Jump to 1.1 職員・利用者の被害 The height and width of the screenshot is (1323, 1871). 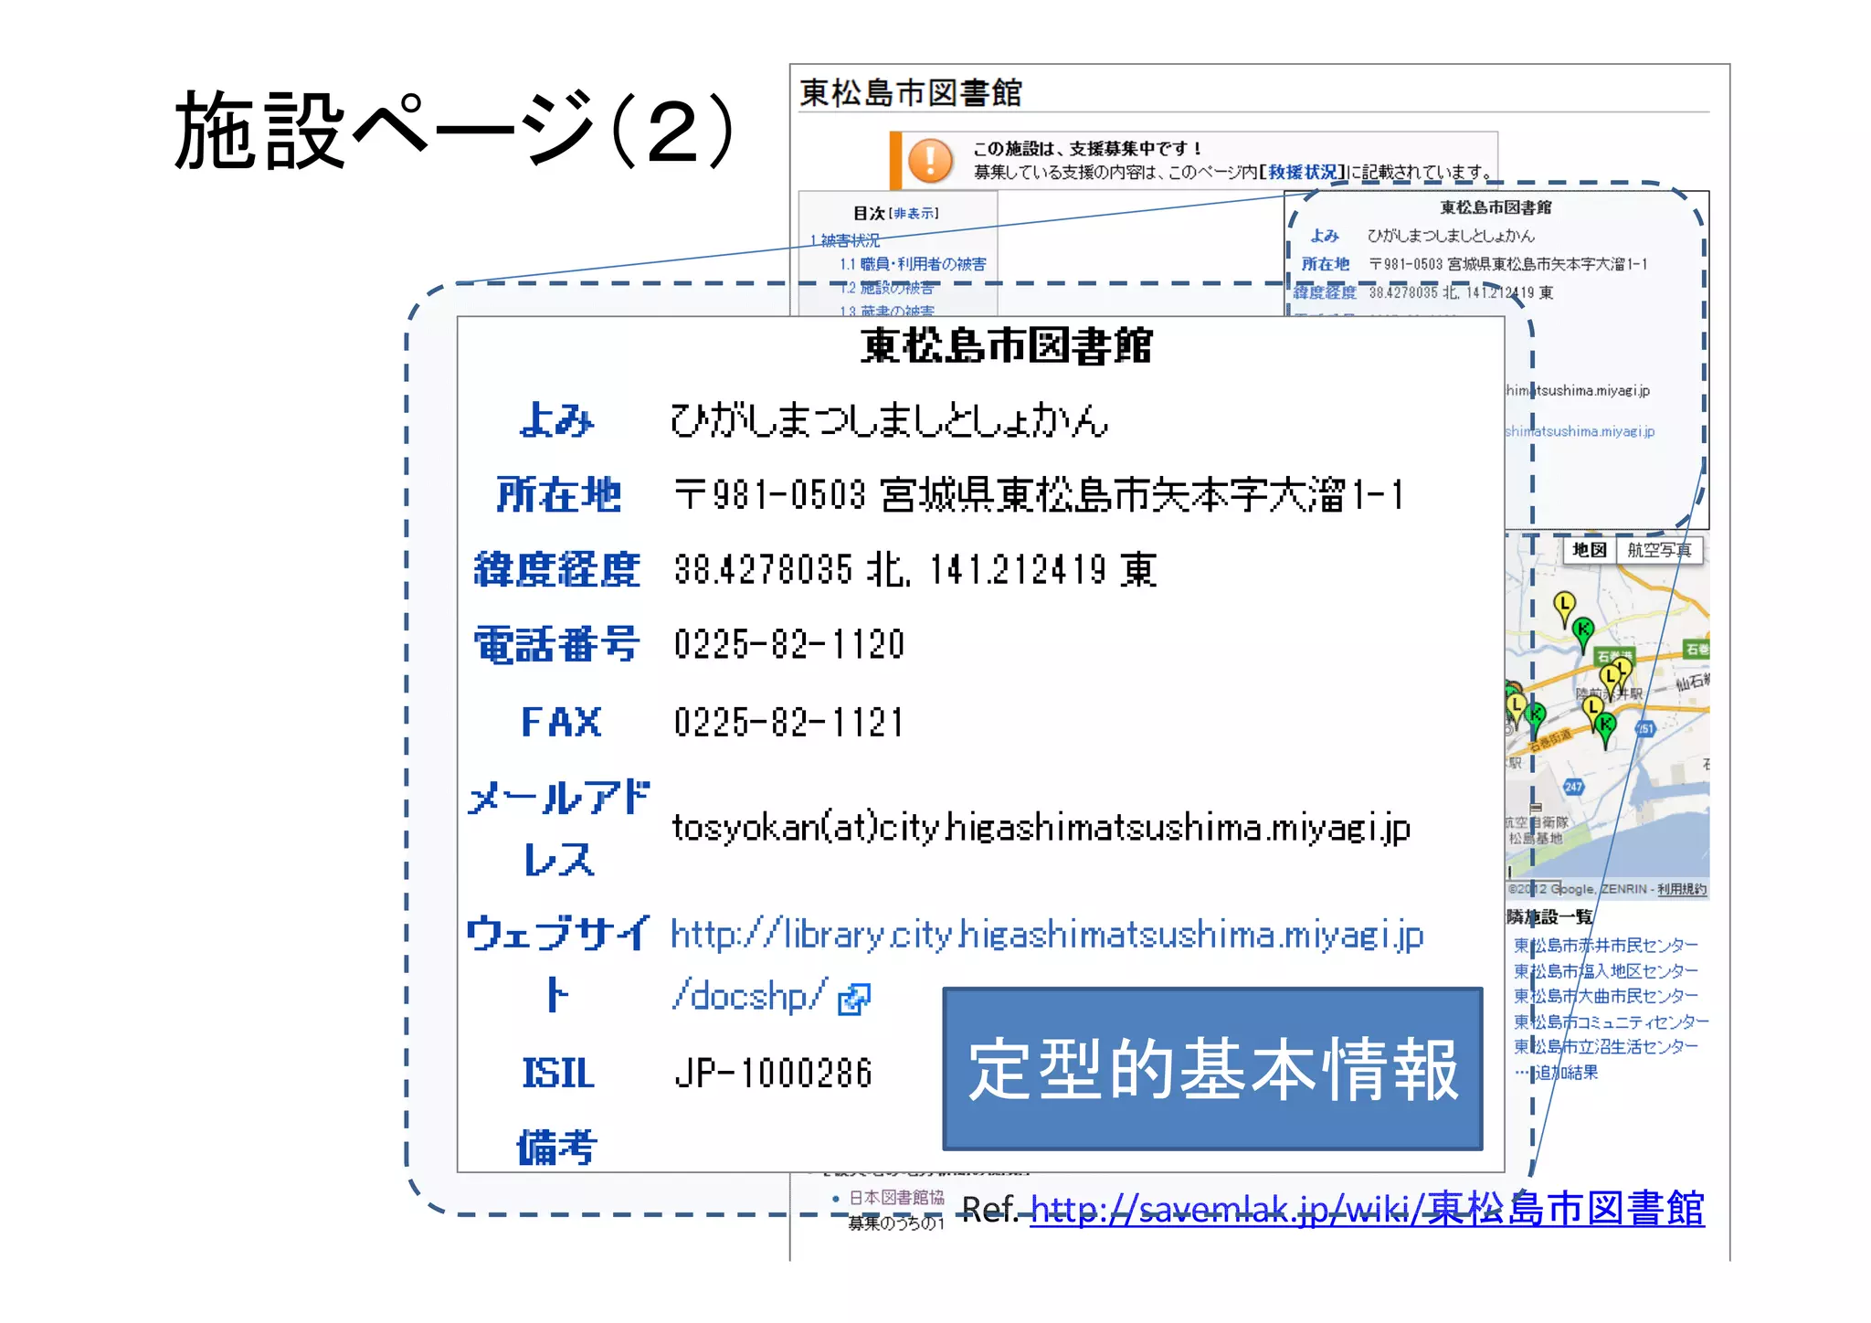913,264
